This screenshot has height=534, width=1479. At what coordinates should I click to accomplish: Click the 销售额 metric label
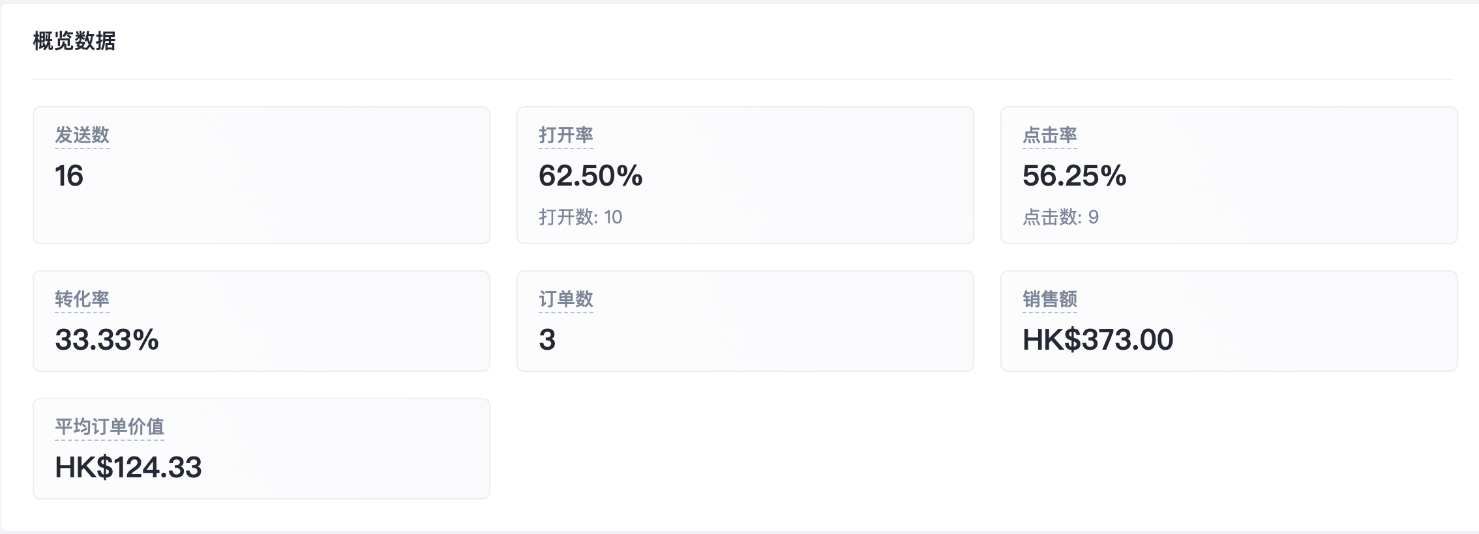tap(1049, 300)
